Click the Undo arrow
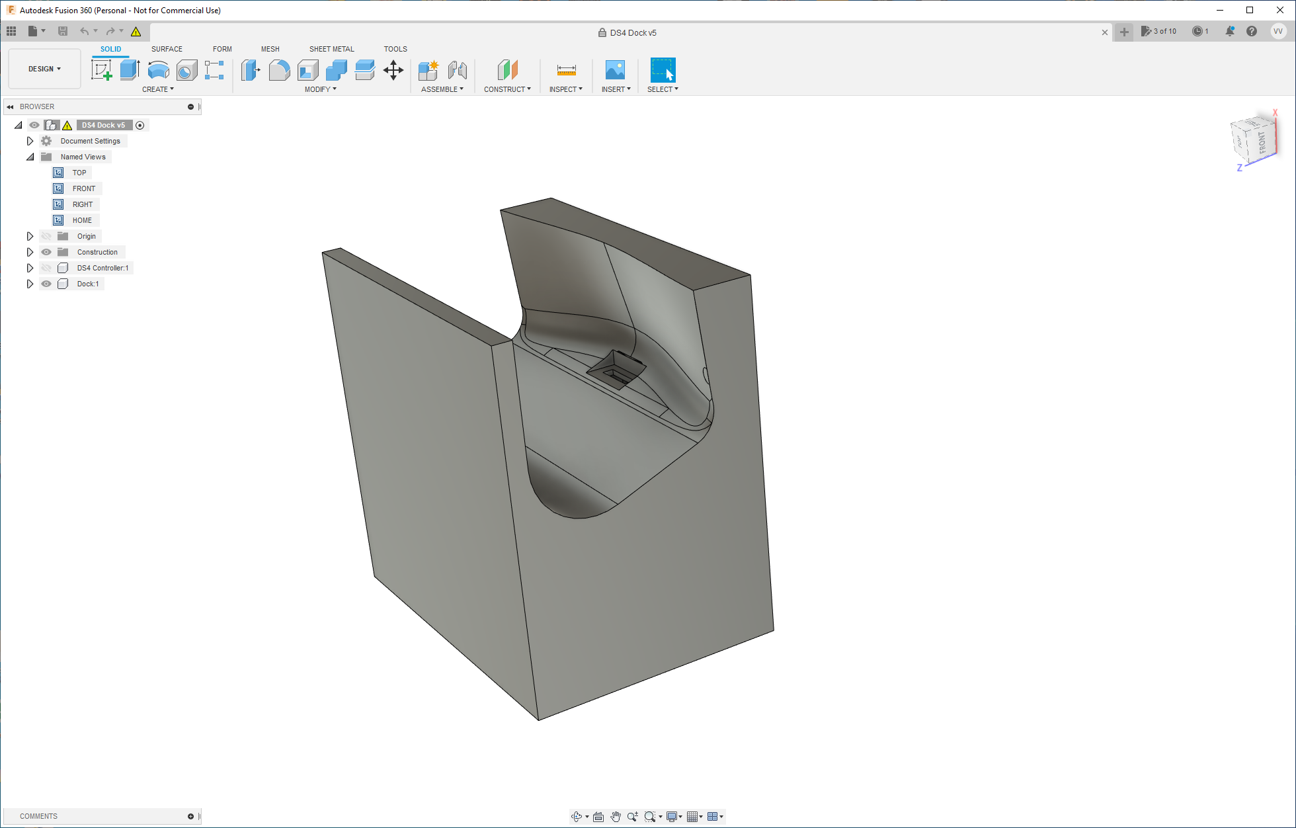Image resolution: width=1296 pixels, height=828 pixels. (x=84, y=31)
